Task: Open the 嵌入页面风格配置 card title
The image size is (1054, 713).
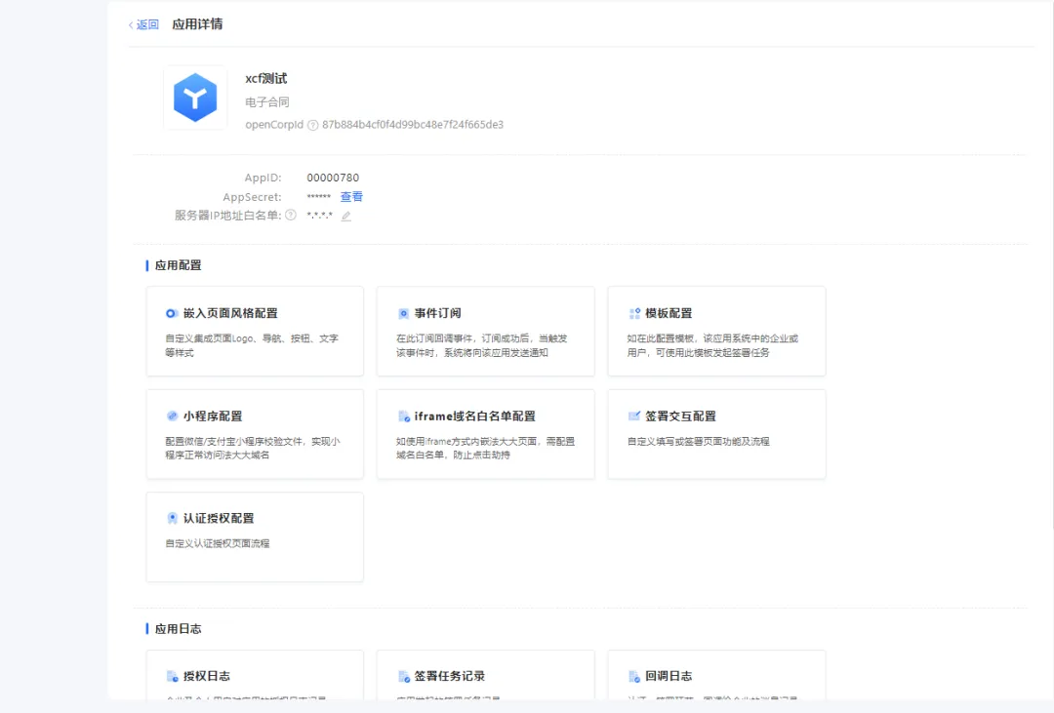Action: point(230,313)
